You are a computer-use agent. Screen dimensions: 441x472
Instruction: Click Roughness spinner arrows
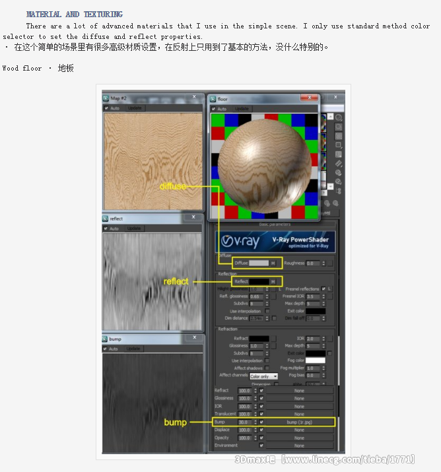click(323, 263)
